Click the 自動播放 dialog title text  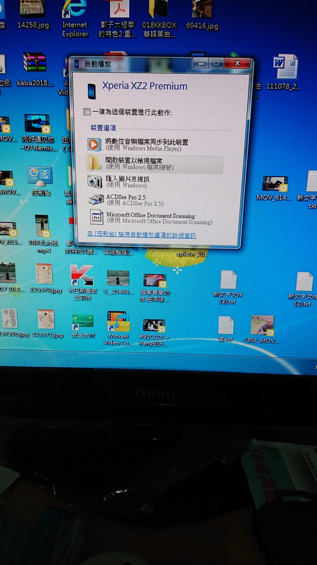tap(98, 64)
